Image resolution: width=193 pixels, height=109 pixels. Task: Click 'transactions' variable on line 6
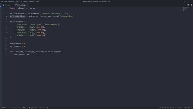(x=17, y=22)
